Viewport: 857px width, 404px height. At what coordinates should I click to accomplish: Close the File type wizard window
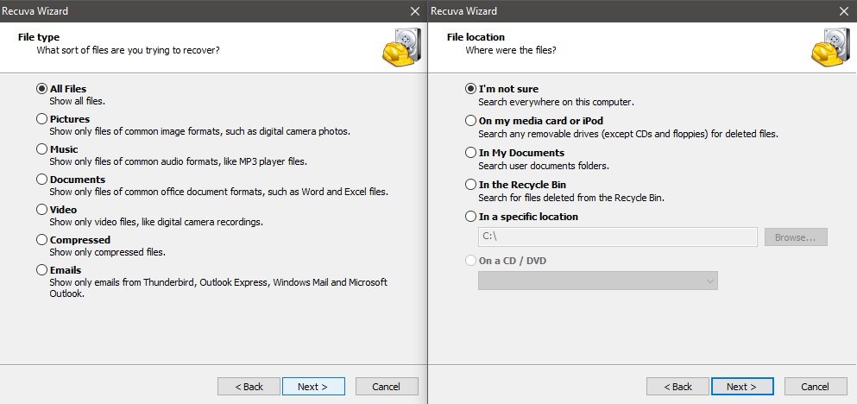coord(415,11)
